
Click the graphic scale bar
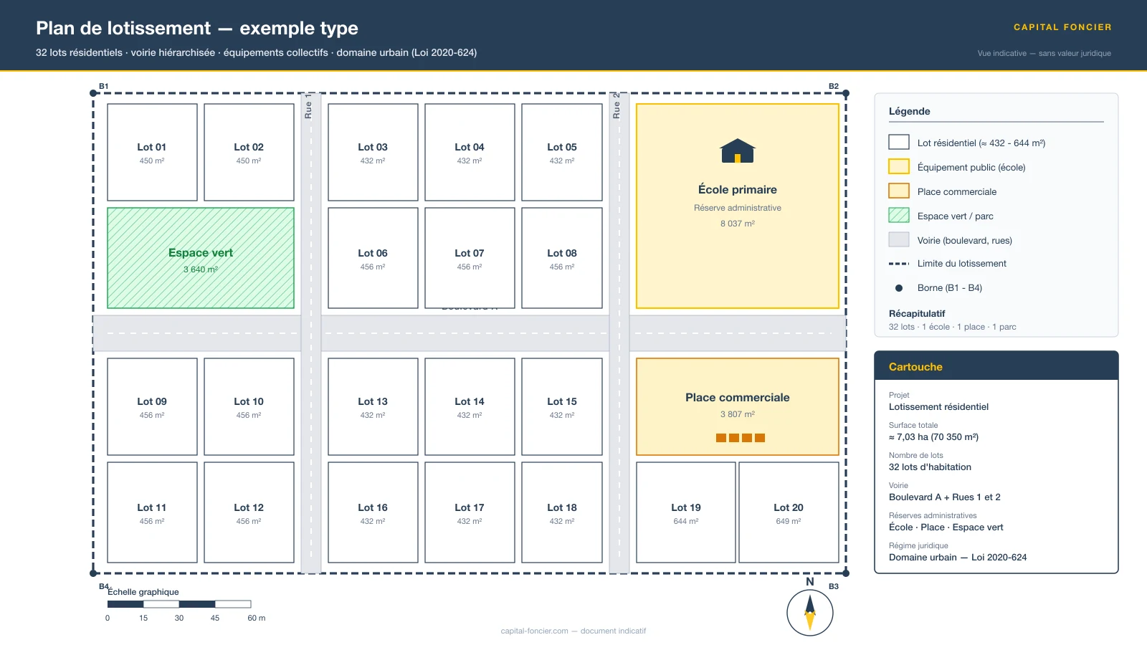pyautogui.click(x=179, y=604)
